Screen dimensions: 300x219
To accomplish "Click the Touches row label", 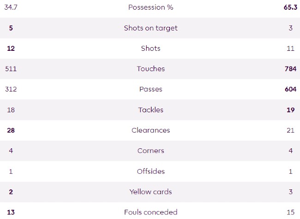I will 150,69.
